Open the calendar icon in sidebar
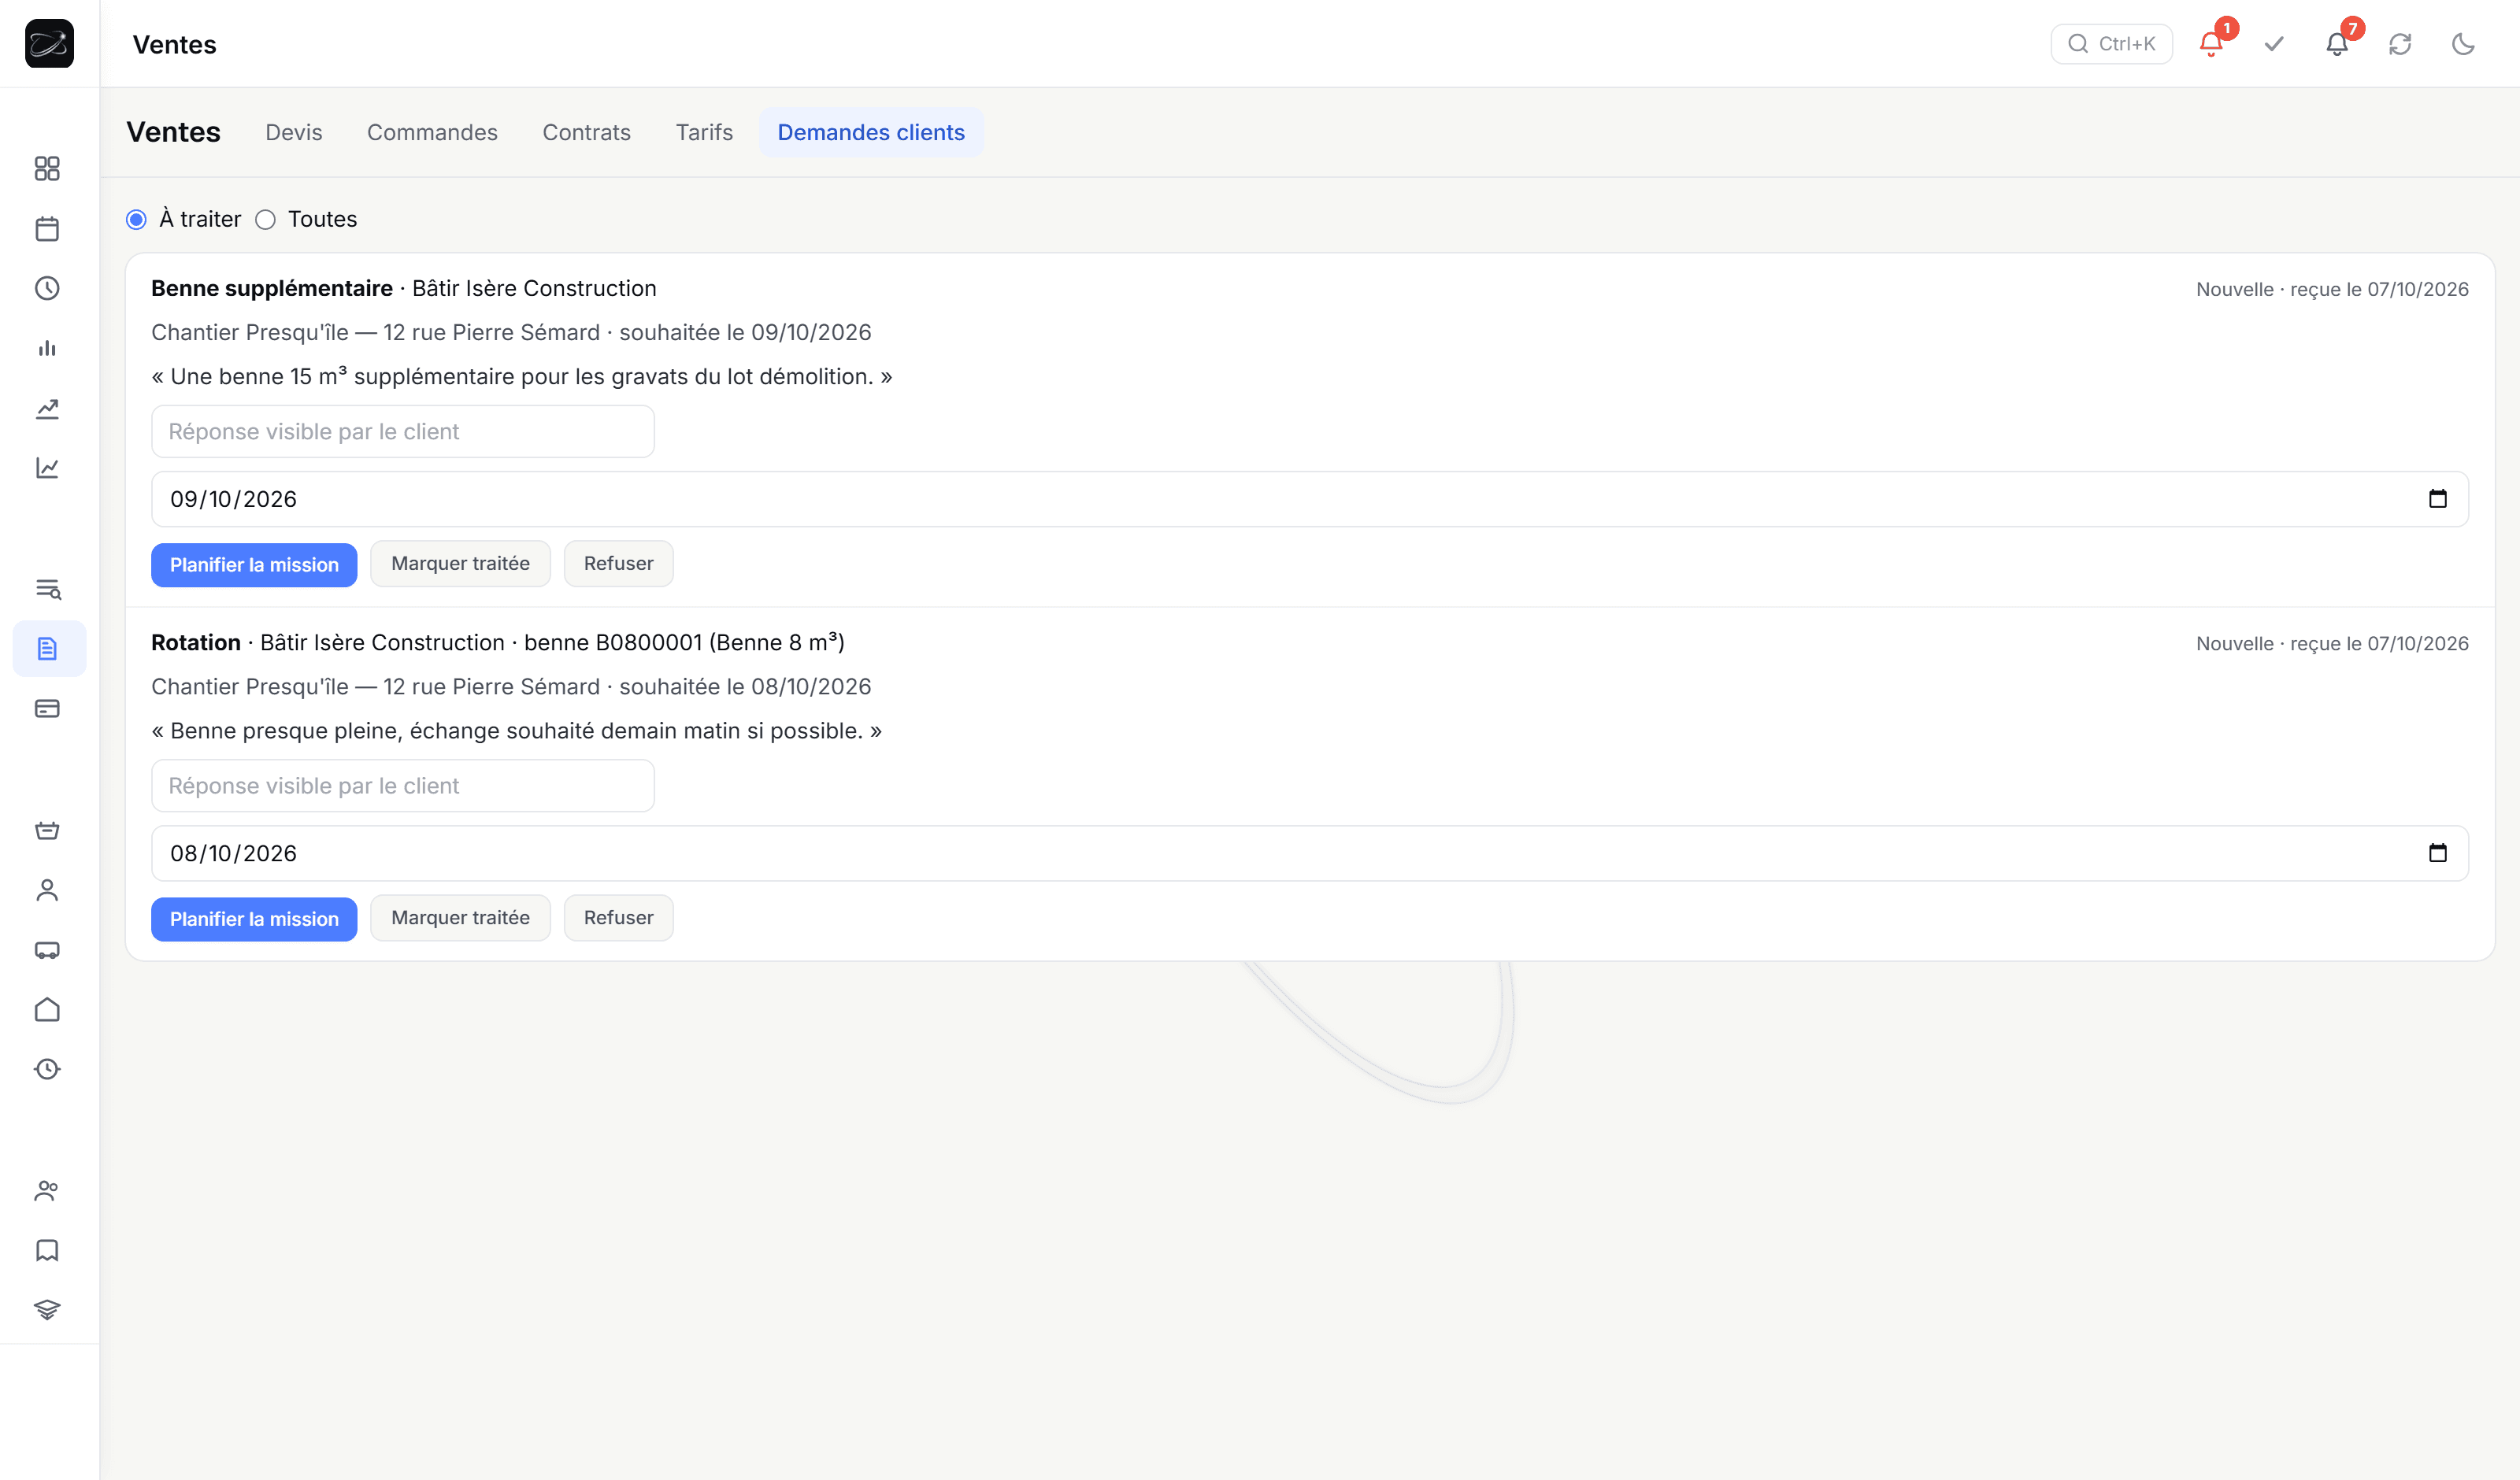Image resolution: width=2520 pixels, height=1480 pixels. [47, 228]
